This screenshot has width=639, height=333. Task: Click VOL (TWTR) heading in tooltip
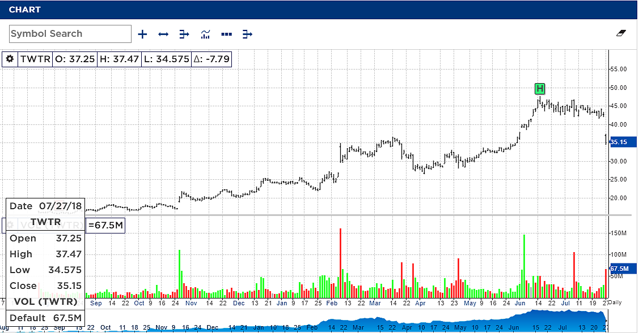45,302
